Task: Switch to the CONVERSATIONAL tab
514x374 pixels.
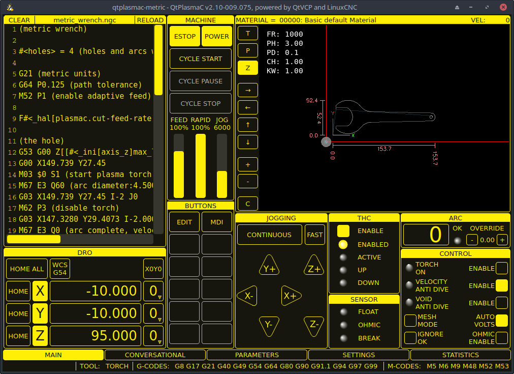Action: pos(154,355)
